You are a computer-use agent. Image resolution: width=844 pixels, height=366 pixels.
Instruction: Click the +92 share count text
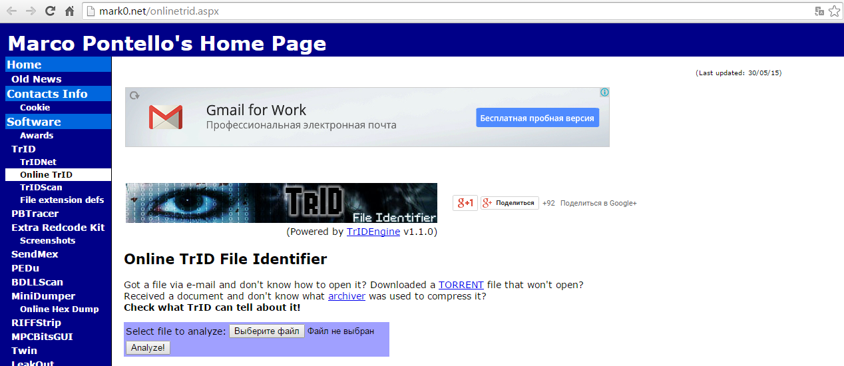[x=548, y=203]
